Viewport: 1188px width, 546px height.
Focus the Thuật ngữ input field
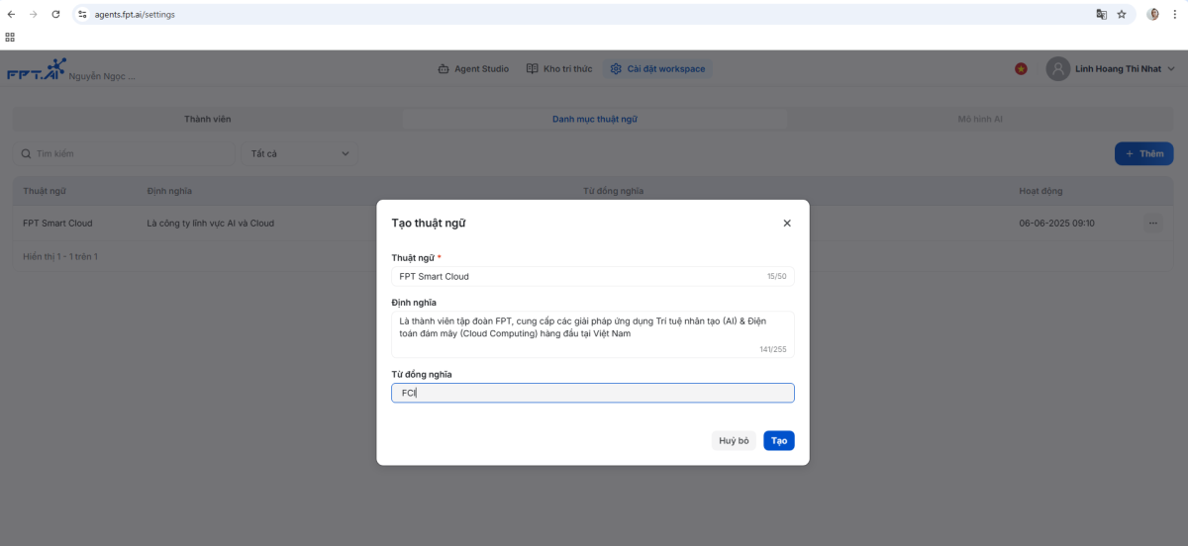point(593,276)
